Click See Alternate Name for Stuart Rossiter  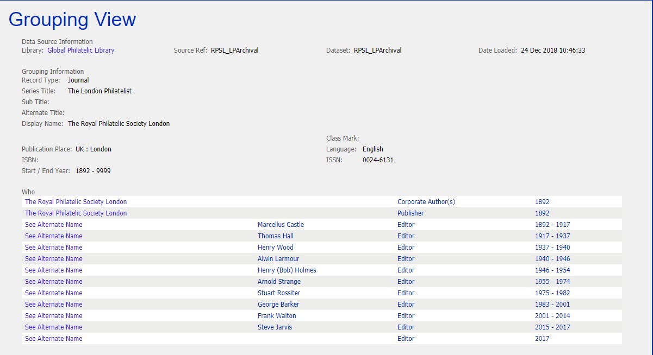pyautogui.click(x=54, y=293)
